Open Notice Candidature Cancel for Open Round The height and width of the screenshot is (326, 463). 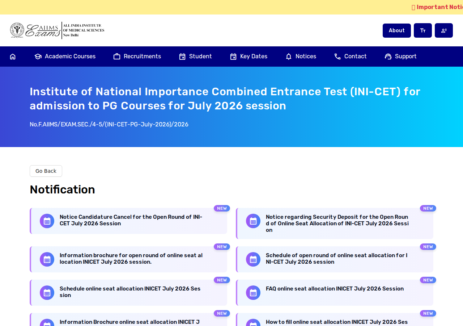131,220
